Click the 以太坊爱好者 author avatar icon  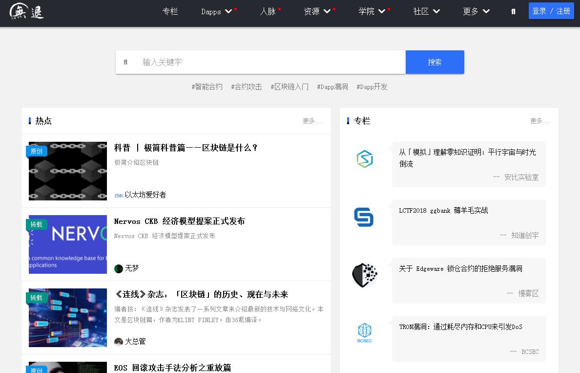coord(119,195)
